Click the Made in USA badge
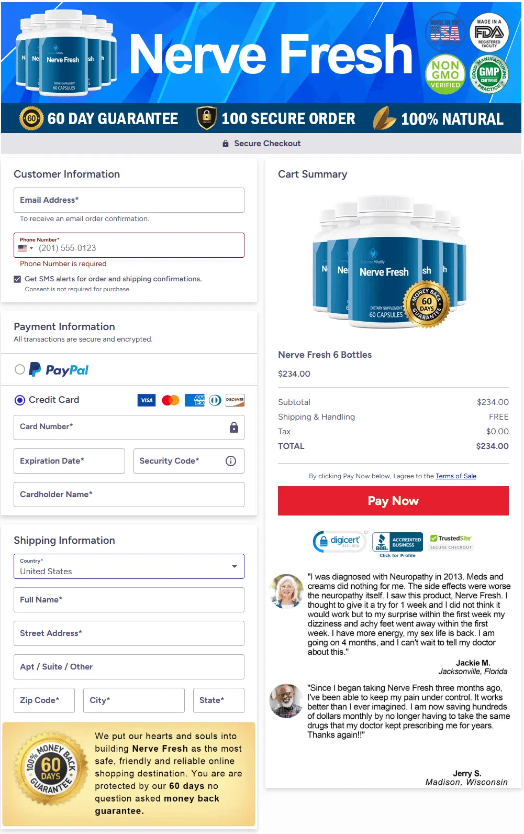The image size is (524, 834). [445, 32]
